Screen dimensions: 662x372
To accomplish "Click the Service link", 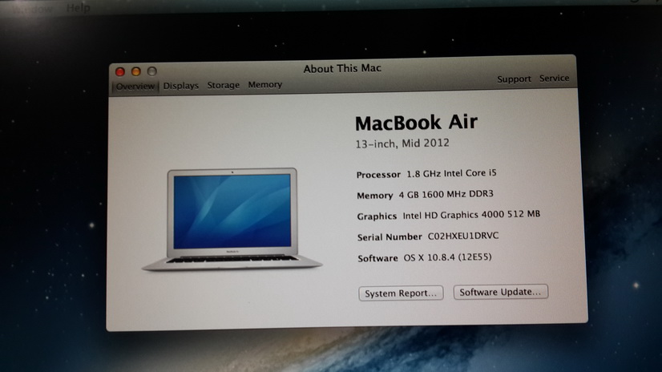I will click(554, 79).
